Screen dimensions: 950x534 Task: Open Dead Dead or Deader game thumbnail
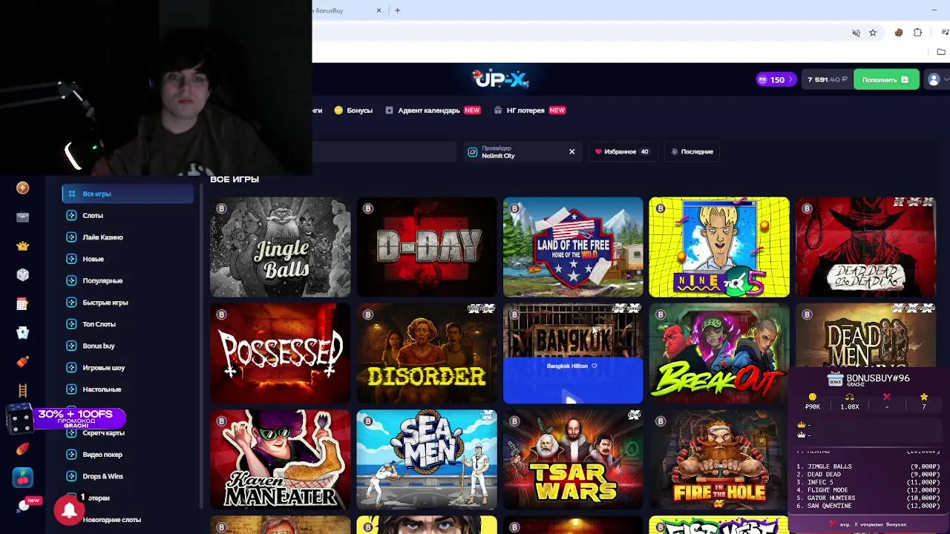coord(865,247)
